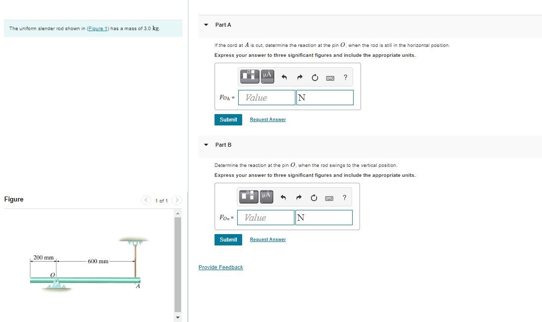542x322 pixels.
Task: Click the figure panel scrollbar up arrow
Action: click(x=178, y=213)
